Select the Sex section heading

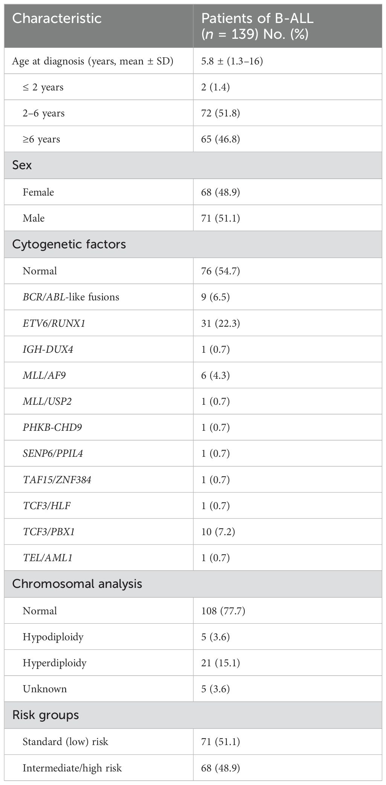[22, 165]
